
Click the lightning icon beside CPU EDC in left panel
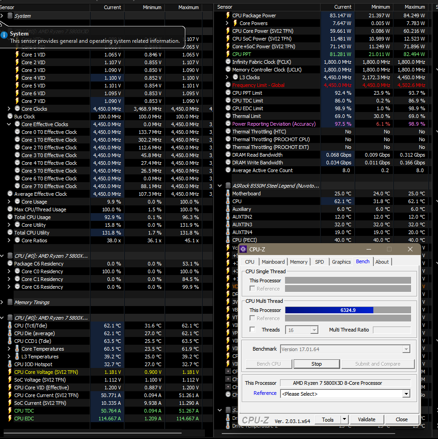[x=10, y=419]
